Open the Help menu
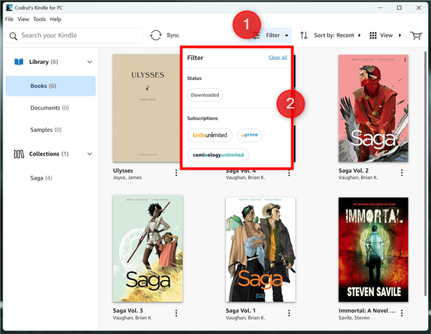The width and height of the screenshot is (431, 334). (x=55, y=19)
